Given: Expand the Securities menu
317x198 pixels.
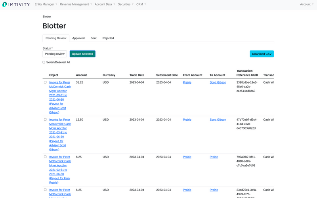Looking at the screenshot, I should click(126, 4).
